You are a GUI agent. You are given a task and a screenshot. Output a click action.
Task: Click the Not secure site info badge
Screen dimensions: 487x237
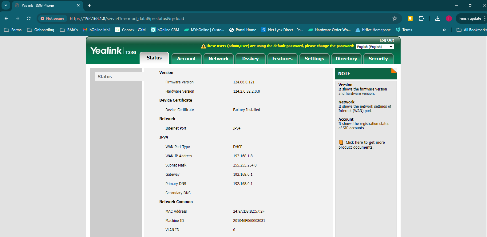pos(53,18)
